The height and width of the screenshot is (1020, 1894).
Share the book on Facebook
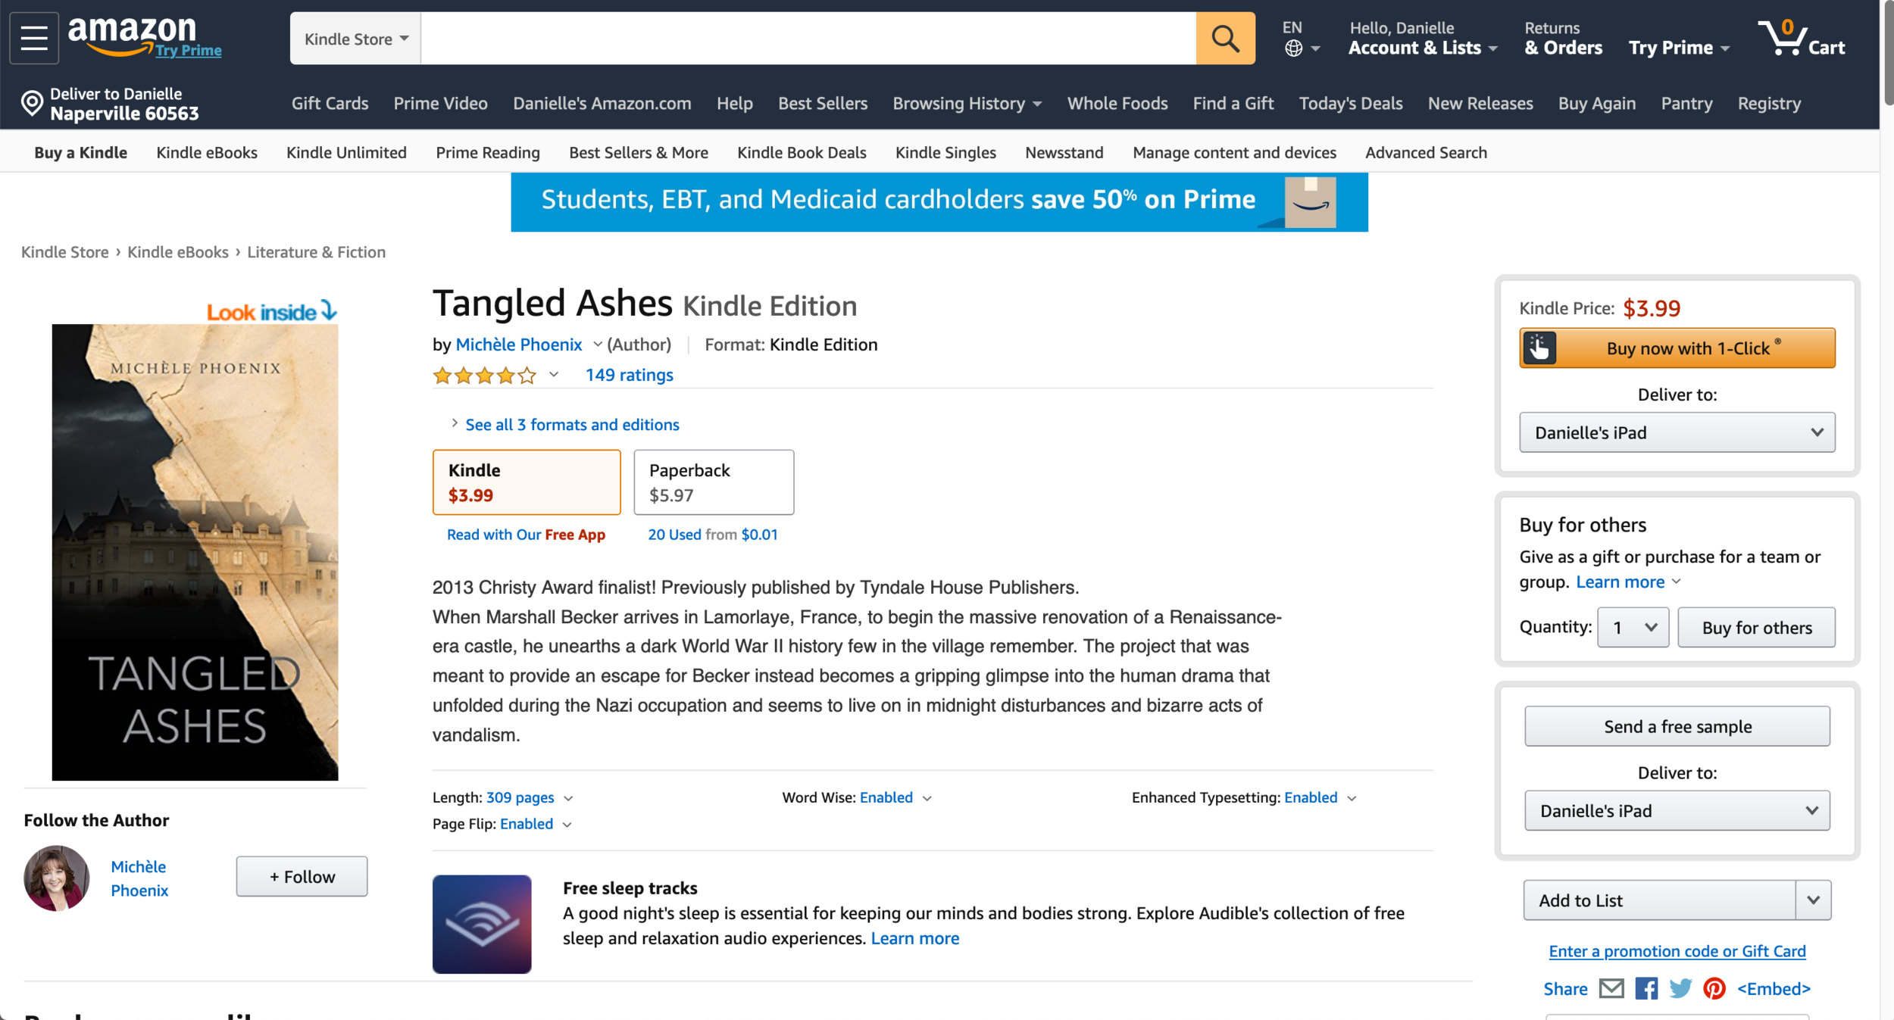coord(1646,988)
